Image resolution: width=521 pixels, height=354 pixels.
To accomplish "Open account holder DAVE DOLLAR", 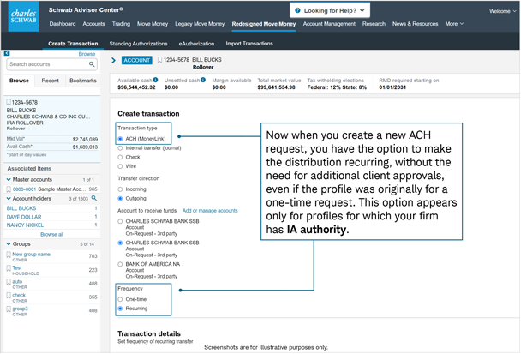I will (24, 217).
